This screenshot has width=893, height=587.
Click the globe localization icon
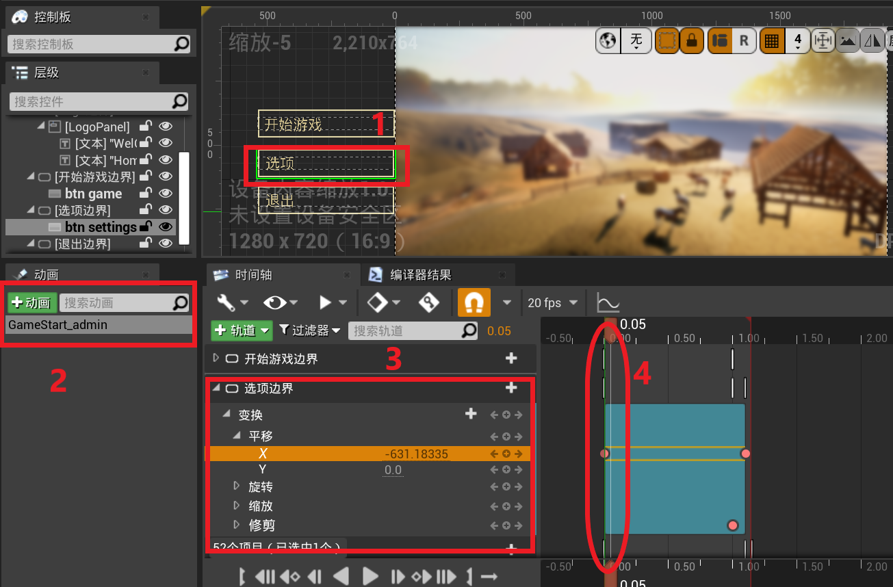pos(607,41)
